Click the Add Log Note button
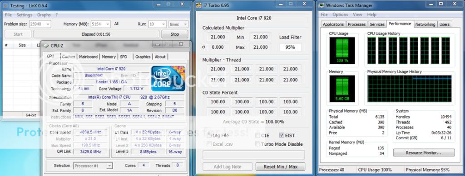The image size is (465, 176). (x=228, y=166)
